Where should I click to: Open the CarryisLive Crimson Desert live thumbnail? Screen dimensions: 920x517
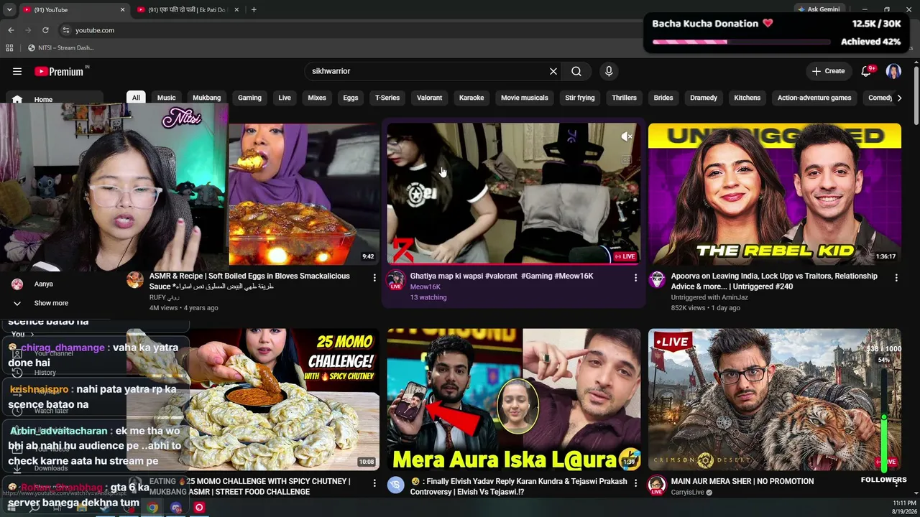pyautogui.click(x=775, y=399)
